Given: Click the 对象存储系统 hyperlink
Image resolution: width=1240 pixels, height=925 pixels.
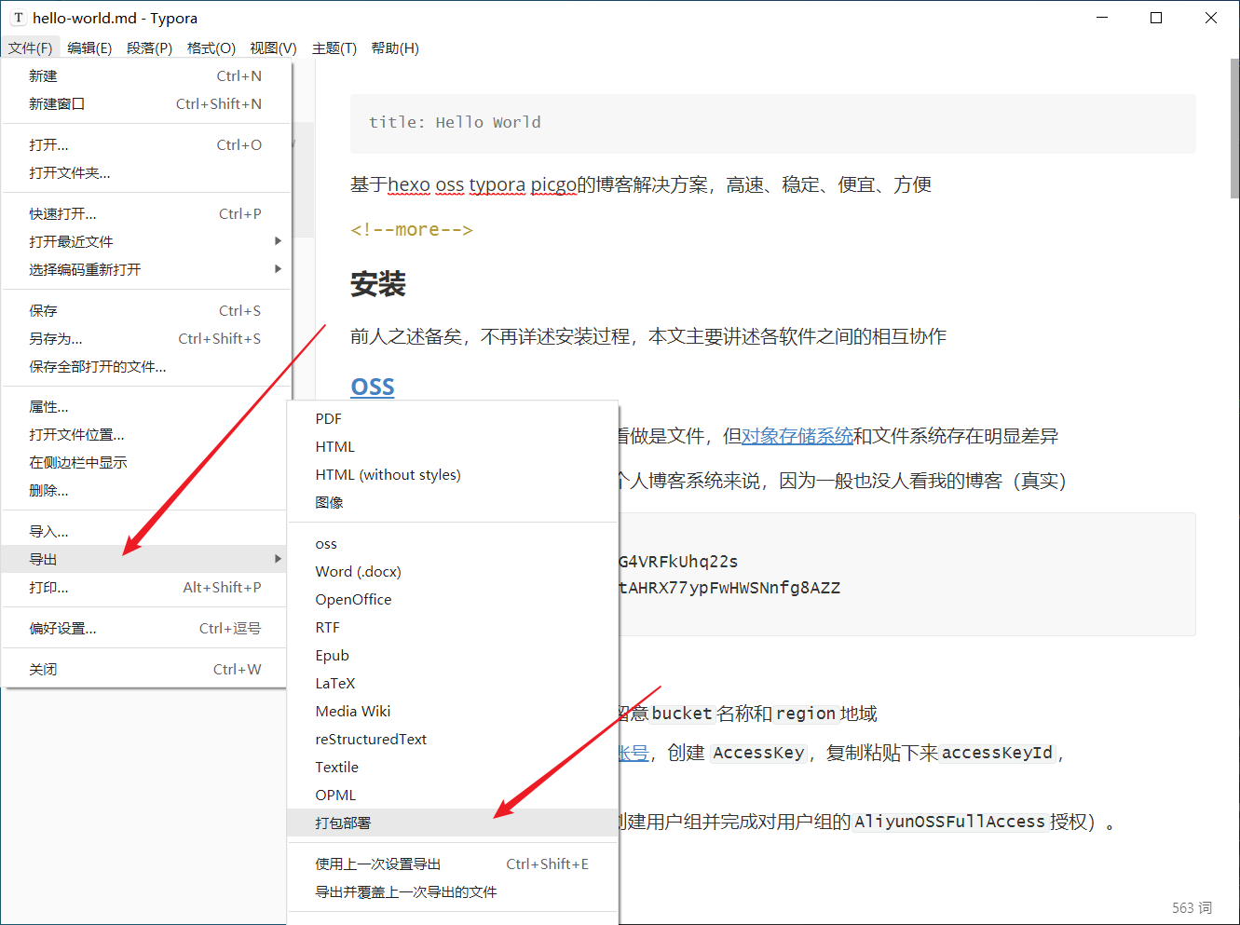Looking at the screenshot, I should 797,436.
